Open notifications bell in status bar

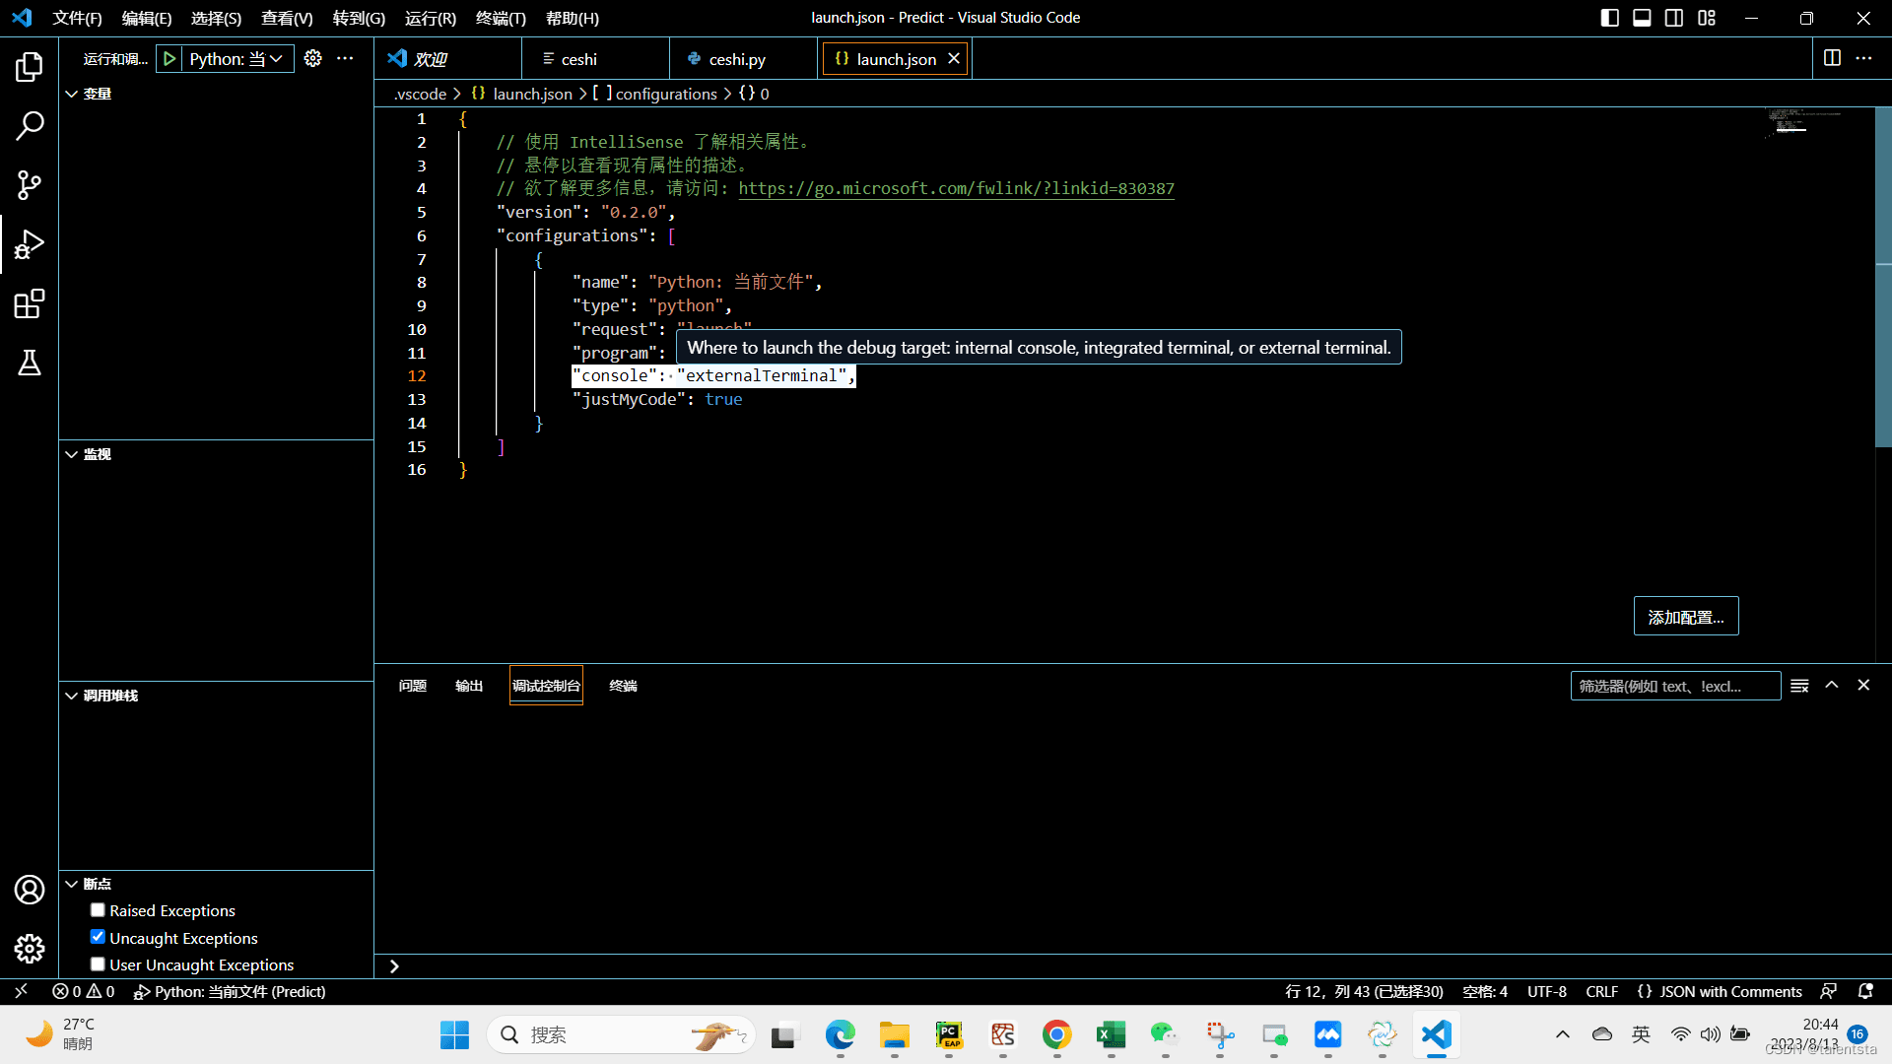click(1865, 991)
